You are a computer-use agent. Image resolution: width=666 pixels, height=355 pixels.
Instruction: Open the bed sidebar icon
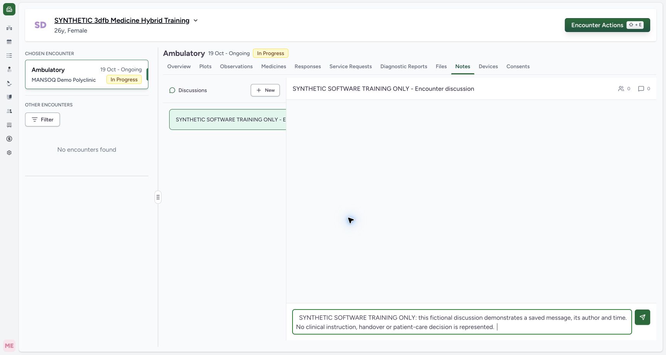(x=9, y=125)
